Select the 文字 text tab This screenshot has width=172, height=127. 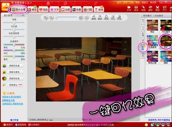[55, 9]
